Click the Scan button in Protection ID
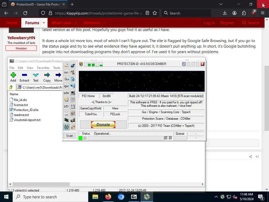This screenshot has width=269, height=202. click(69, 136)
